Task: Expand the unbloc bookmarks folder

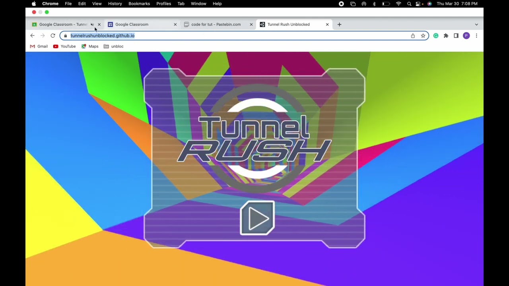Action: (x=113, y=46)
